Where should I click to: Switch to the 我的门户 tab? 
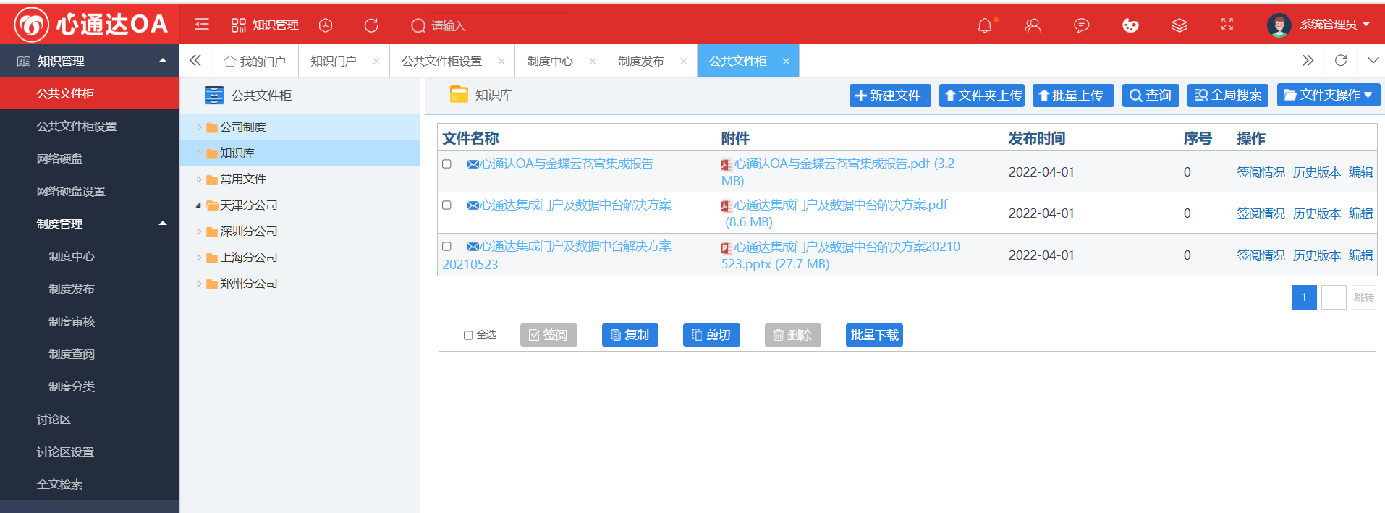(x=255, y=62)
